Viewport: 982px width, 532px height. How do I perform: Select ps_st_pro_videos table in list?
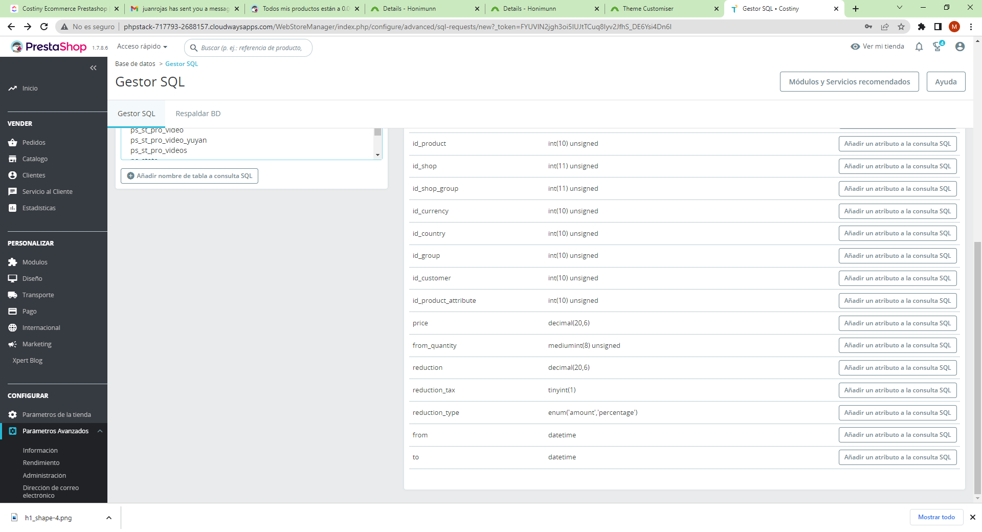pos(159,150)
